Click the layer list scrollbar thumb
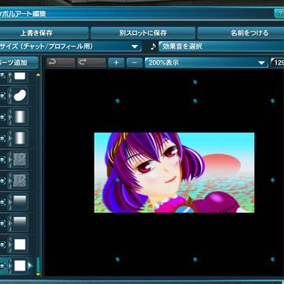 click(38, 264)
